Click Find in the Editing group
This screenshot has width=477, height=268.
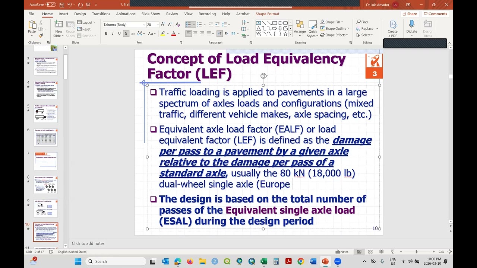[362, 22]
